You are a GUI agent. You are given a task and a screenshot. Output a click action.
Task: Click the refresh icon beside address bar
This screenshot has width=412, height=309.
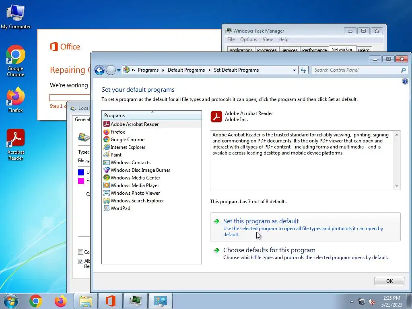303,70
